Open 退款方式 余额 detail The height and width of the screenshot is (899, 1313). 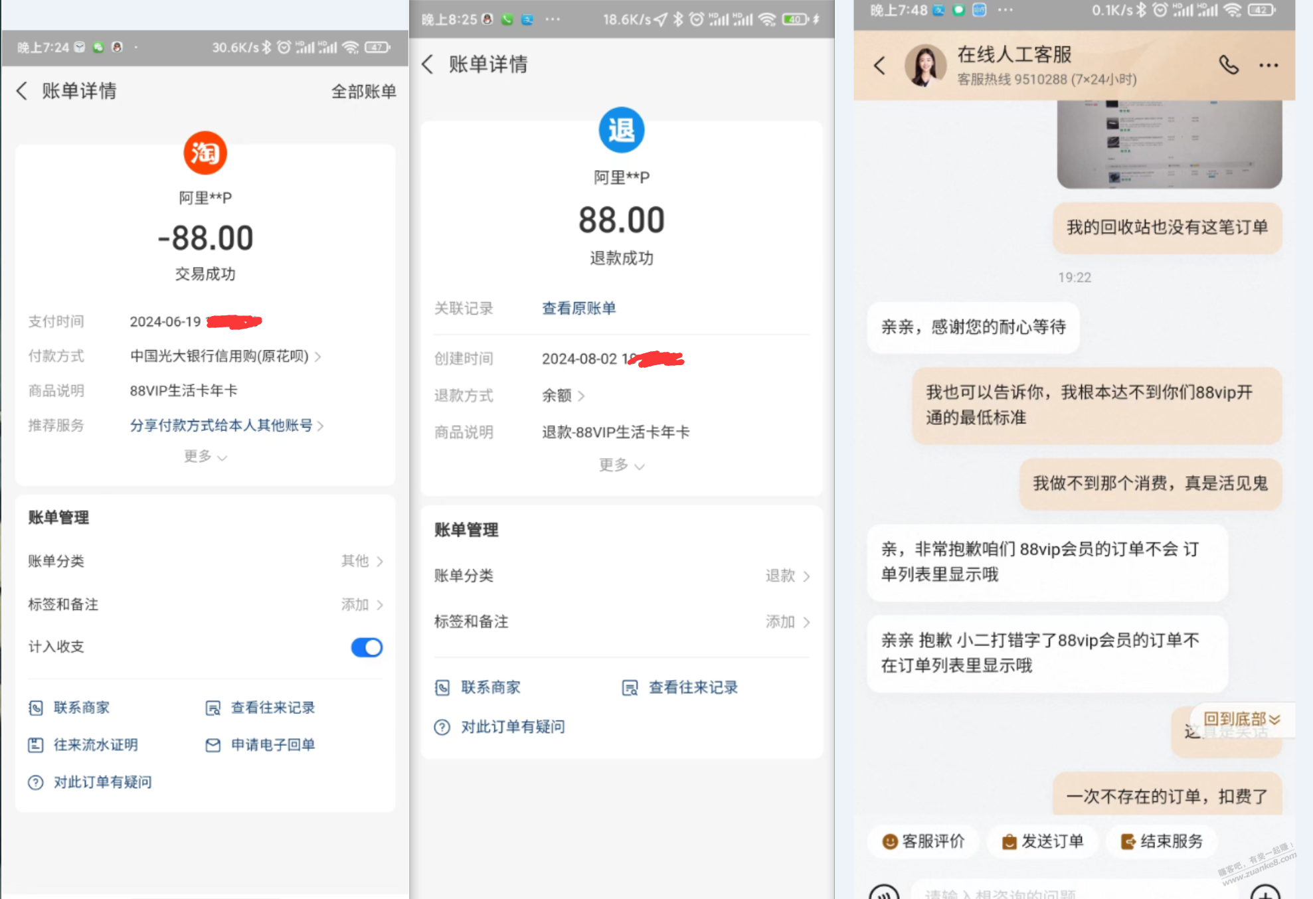563,396
